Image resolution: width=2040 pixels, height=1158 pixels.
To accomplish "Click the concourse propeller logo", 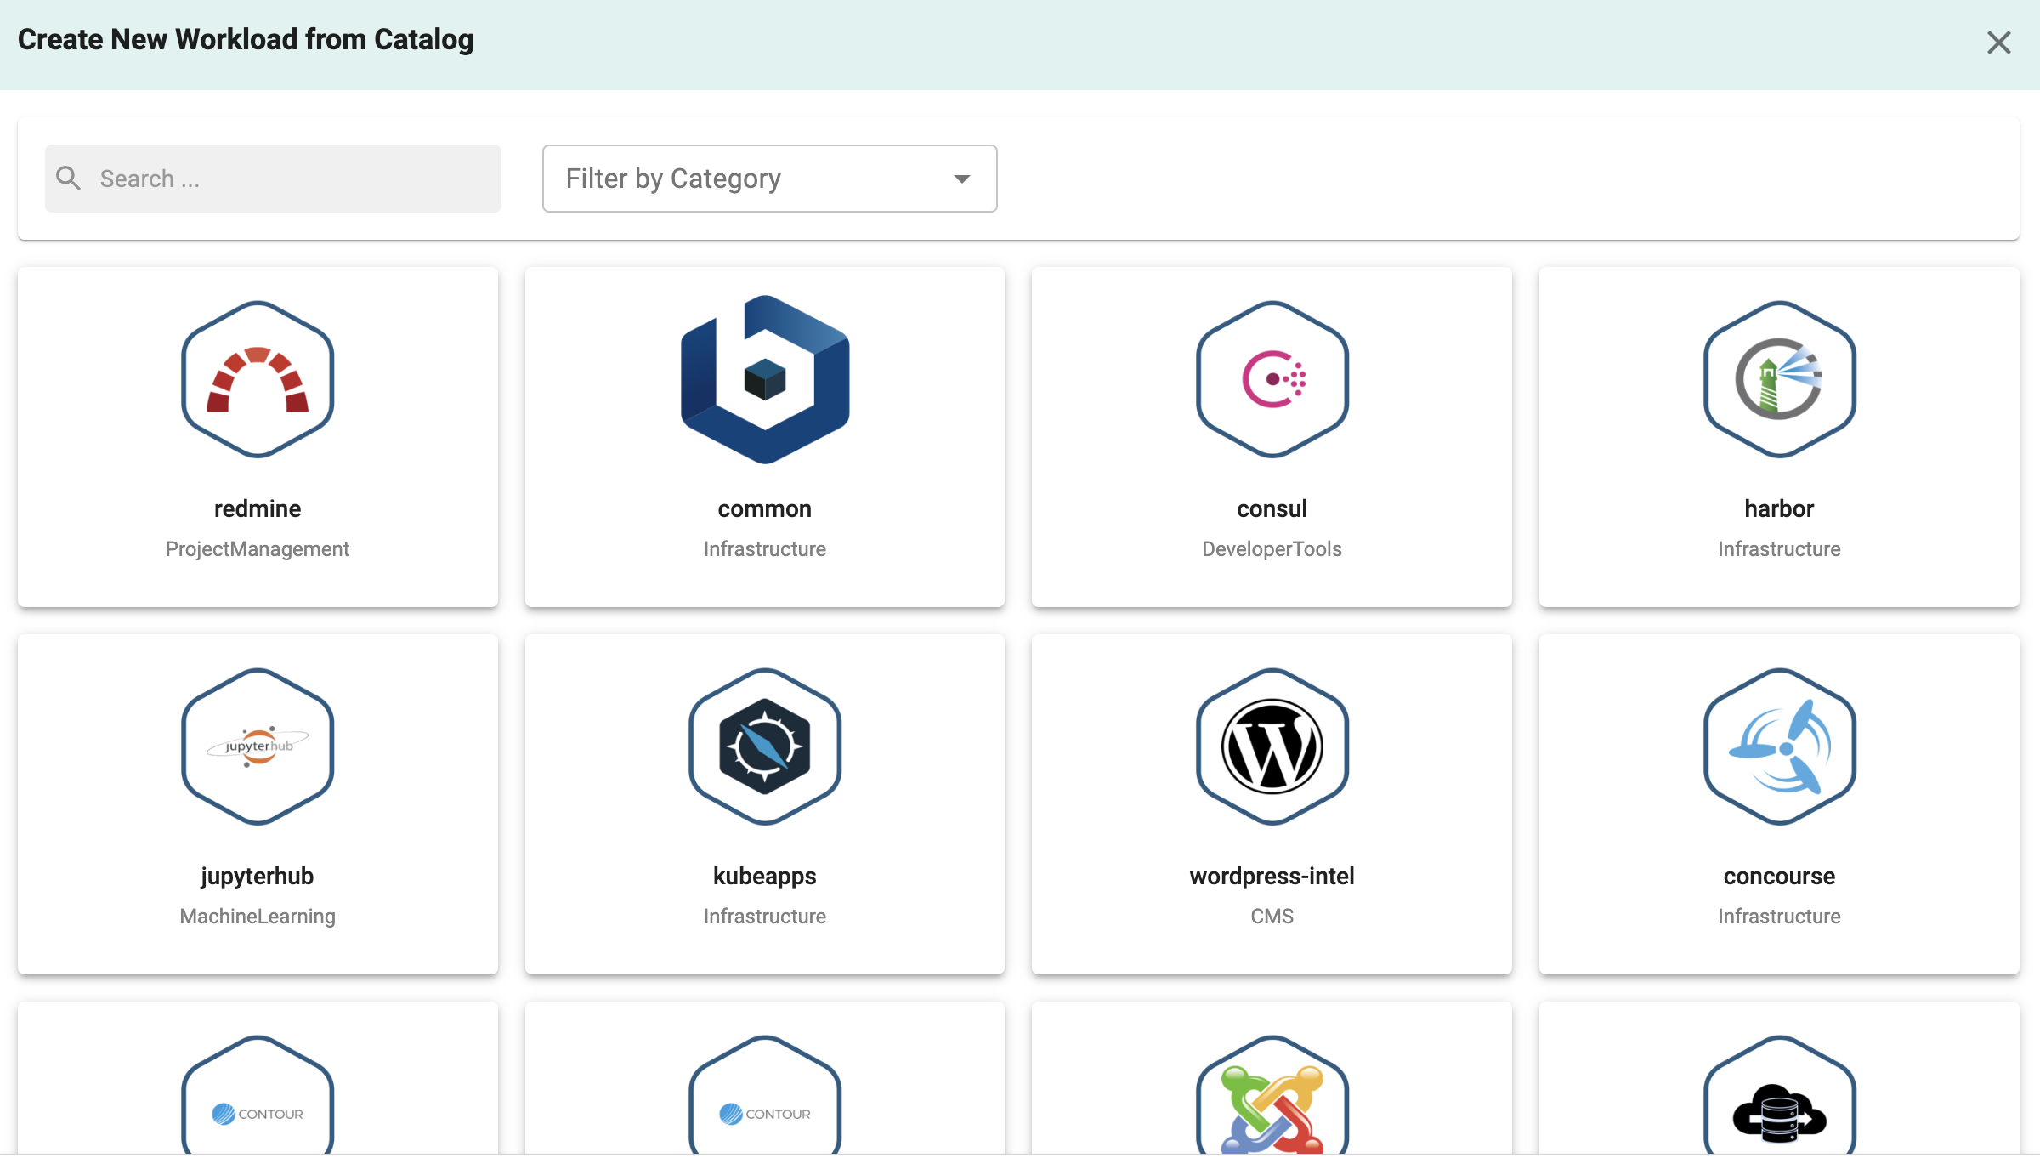I will coord(1779,746).
